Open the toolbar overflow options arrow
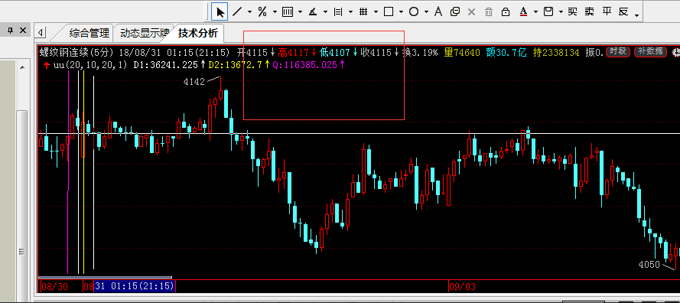 [636, 15]
